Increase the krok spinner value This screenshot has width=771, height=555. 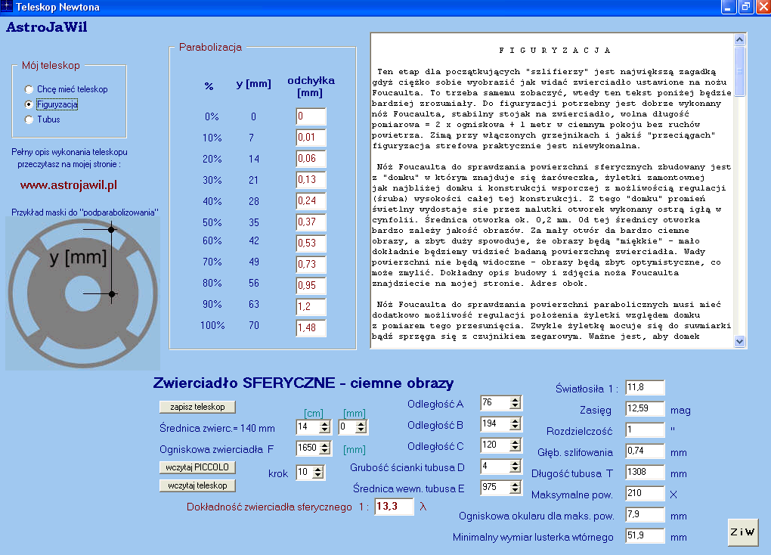pos(318,470)
